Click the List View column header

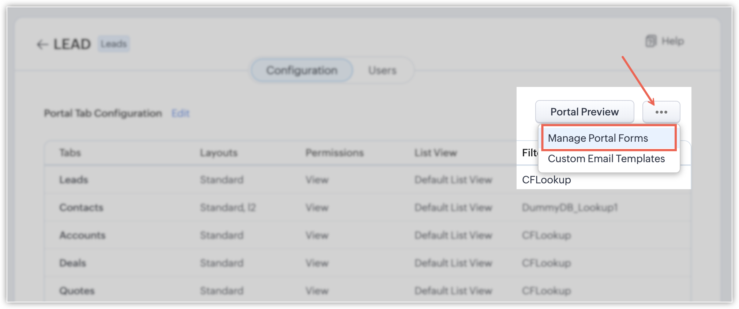(435, 153)
